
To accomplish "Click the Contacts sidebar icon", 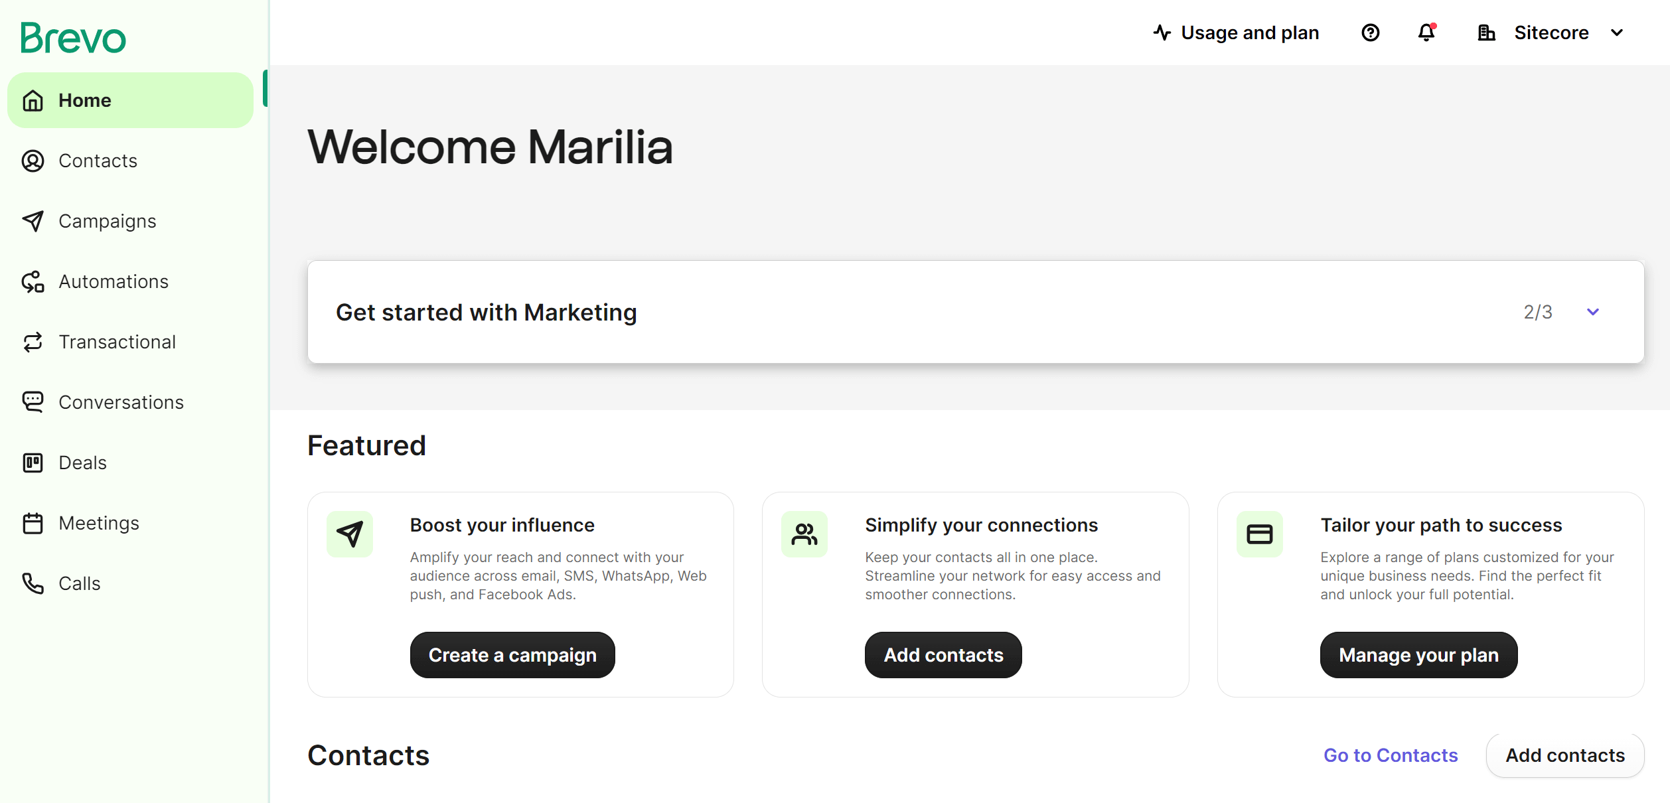I will point(33,160).
